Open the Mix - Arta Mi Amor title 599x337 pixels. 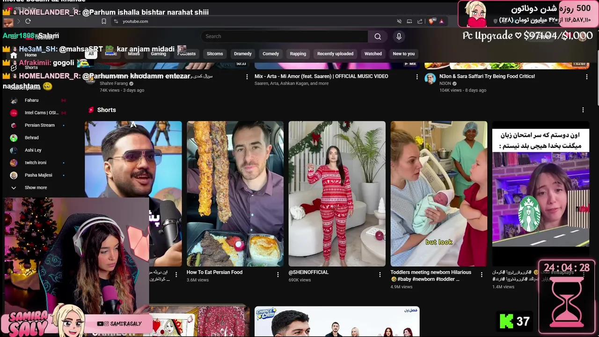321,76
